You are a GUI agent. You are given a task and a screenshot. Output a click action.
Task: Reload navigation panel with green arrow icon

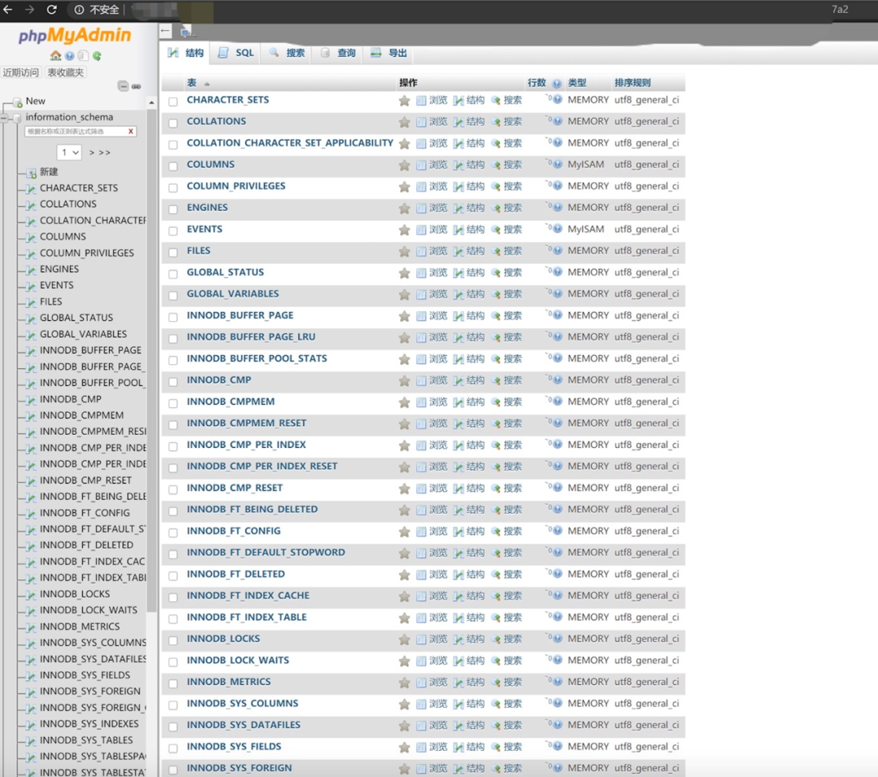click(x=97, y=55)
